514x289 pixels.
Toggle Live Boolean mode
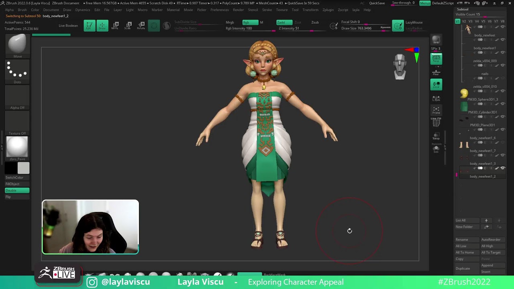click(x=68, y=26)
